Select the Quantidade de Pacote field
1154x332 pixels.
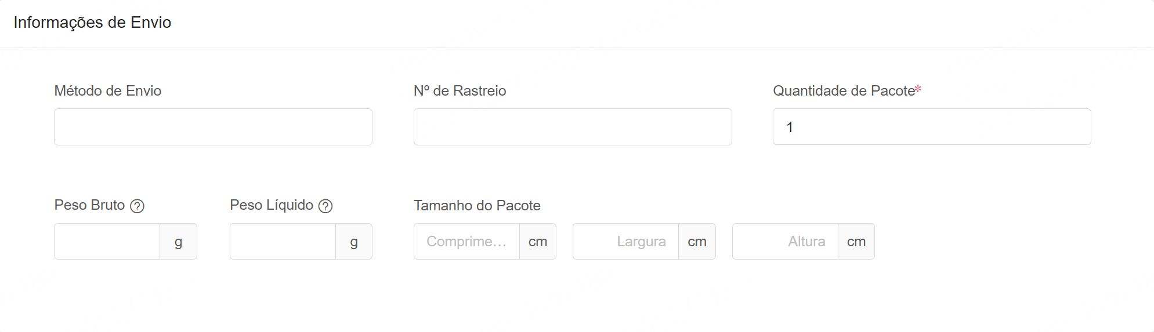click(931, 127)
